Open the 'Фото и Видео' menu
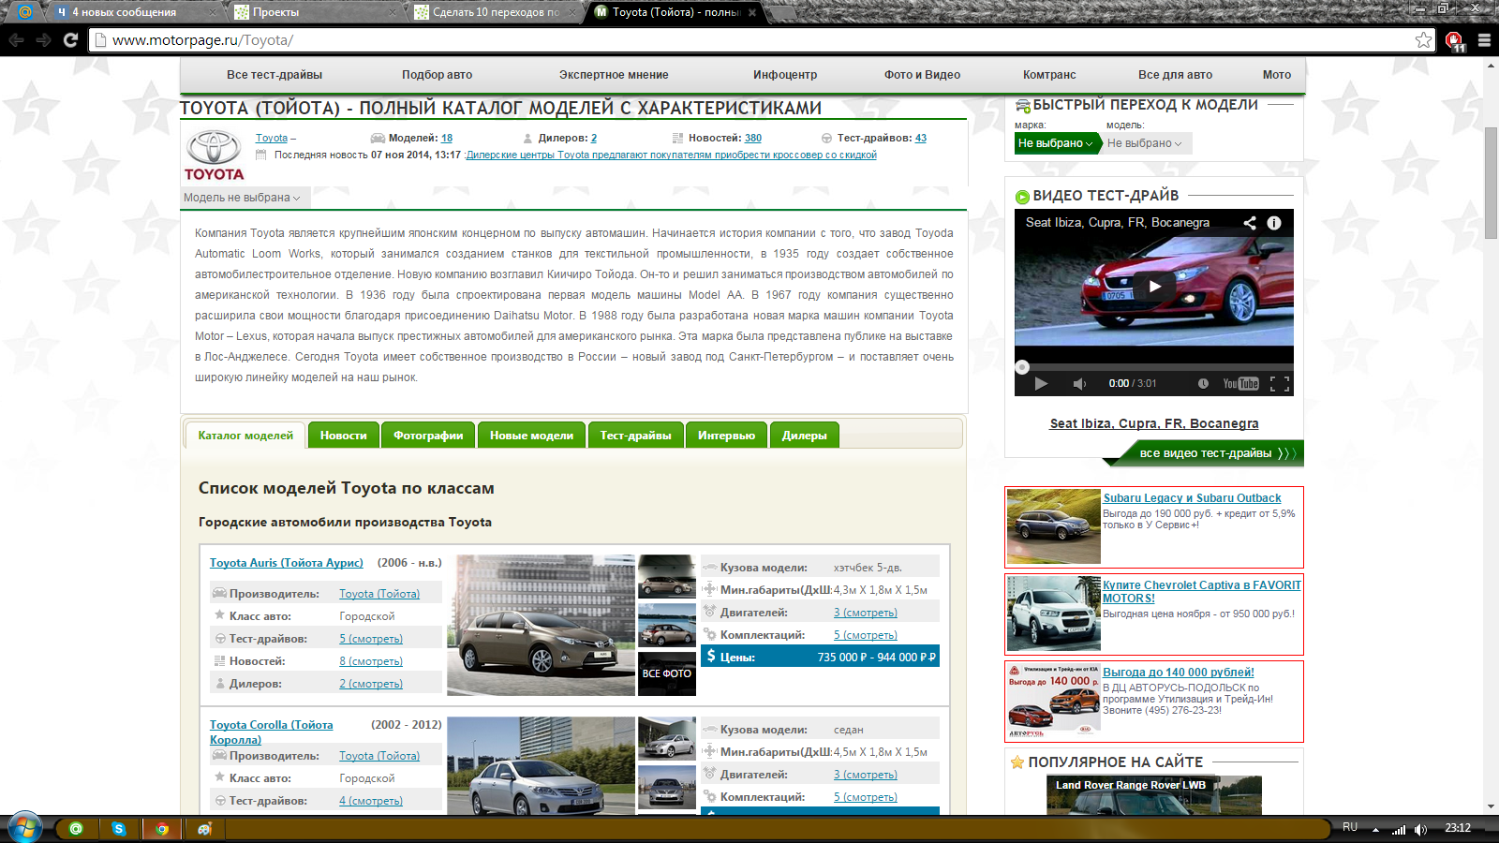 922,75
